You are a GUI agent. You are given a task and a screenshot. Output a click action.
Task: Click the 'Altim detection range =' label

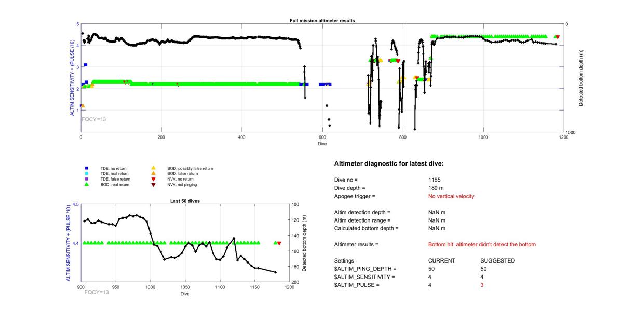tap(362, 220)
